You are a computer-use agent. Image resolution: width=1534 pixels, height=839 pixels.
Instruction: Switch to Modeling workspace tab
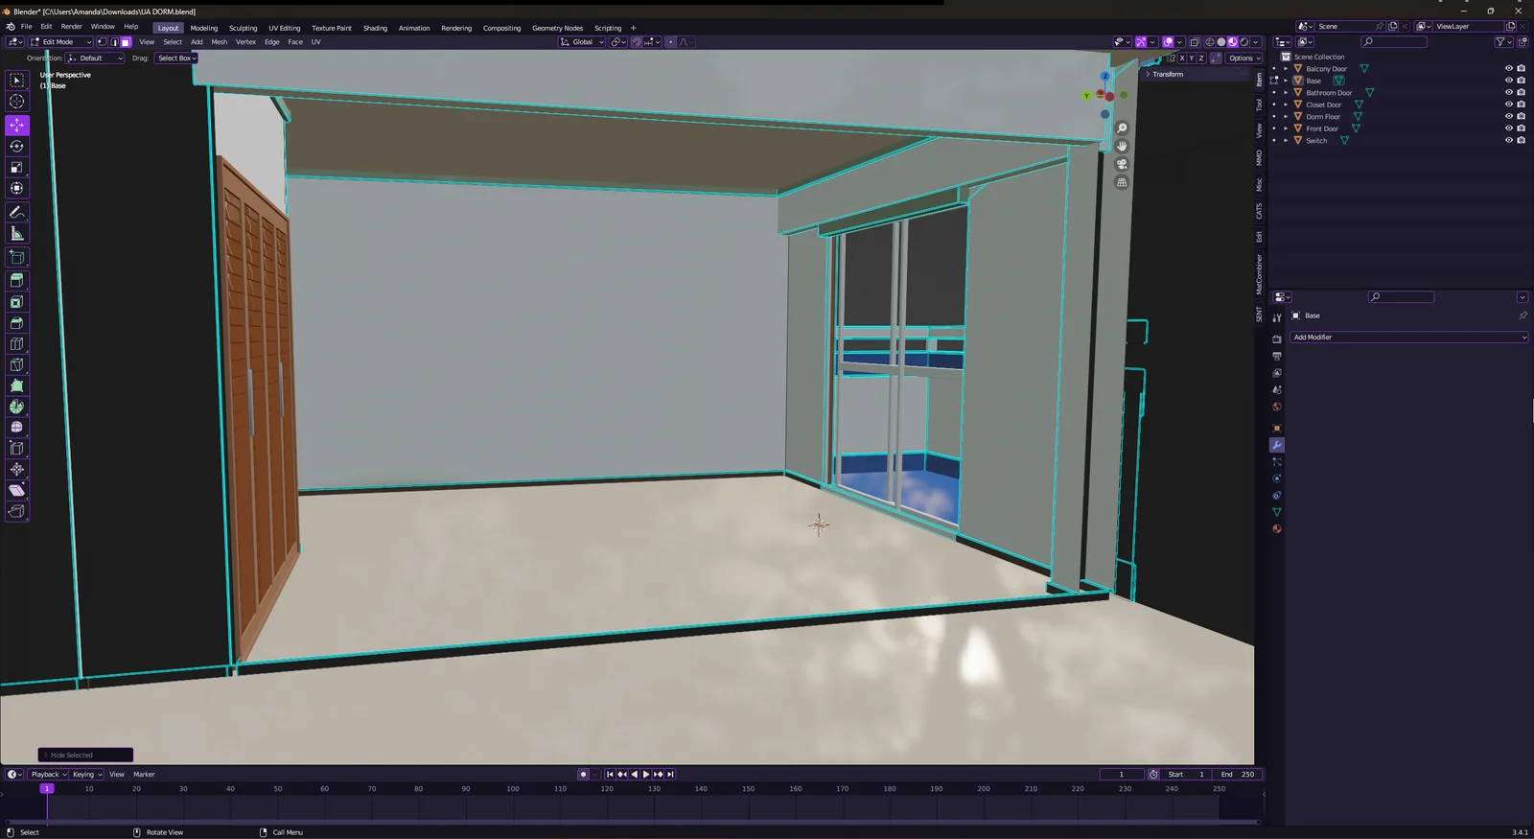(204, 28)
